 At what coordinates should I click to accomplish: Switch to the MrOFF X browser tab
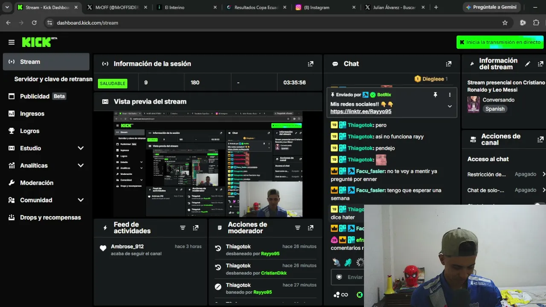coord(117,7)
